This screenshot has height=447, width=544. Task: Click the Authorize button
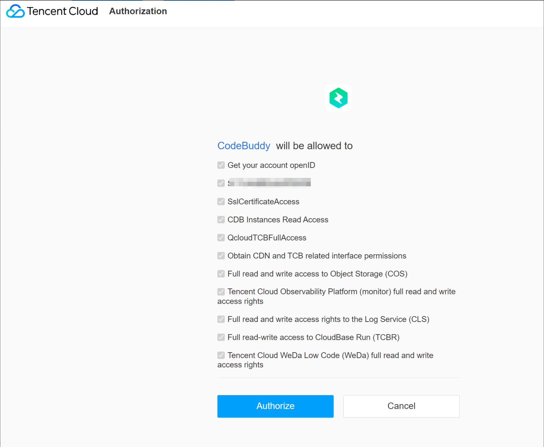[275, 406]
